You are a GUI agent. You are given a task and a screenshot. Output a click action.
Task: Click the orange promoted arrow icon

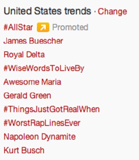pyautogui.click(x=43, y=27)
